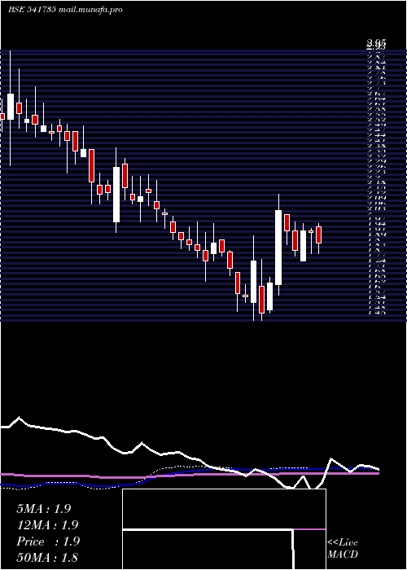The image size is (407, 570).
Task: Click the '5MA : 1.9' label
Action: click(43, 509)
